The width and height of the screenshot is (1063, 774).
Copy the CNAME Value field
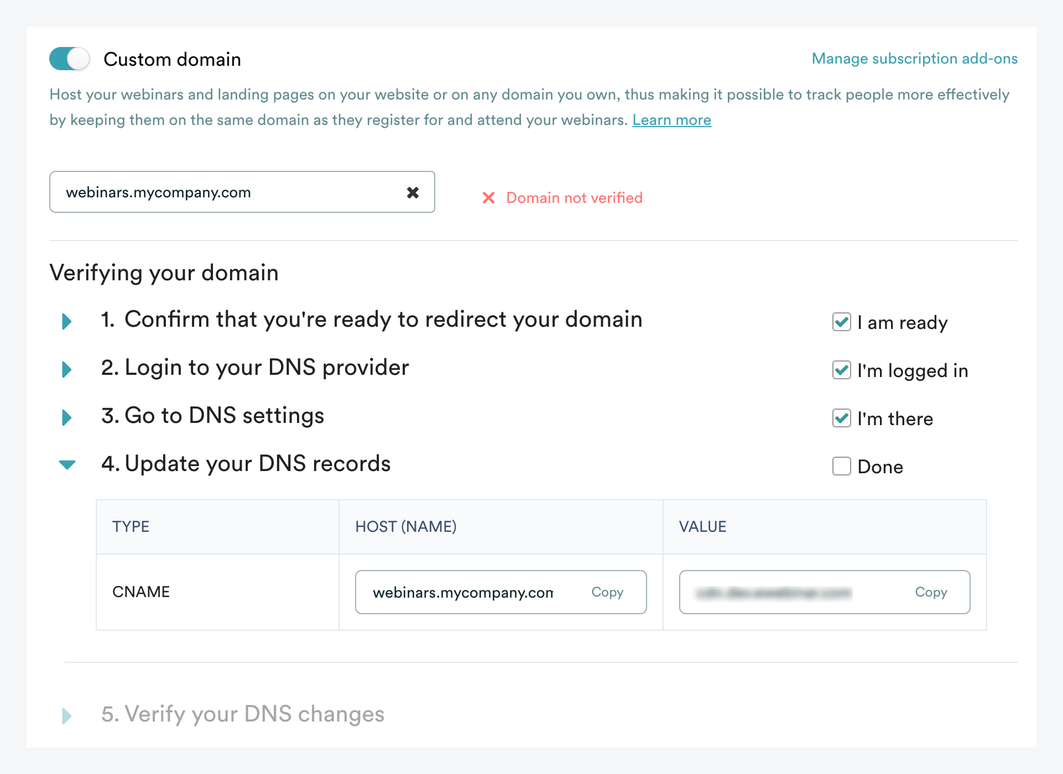tap(930, 592)
